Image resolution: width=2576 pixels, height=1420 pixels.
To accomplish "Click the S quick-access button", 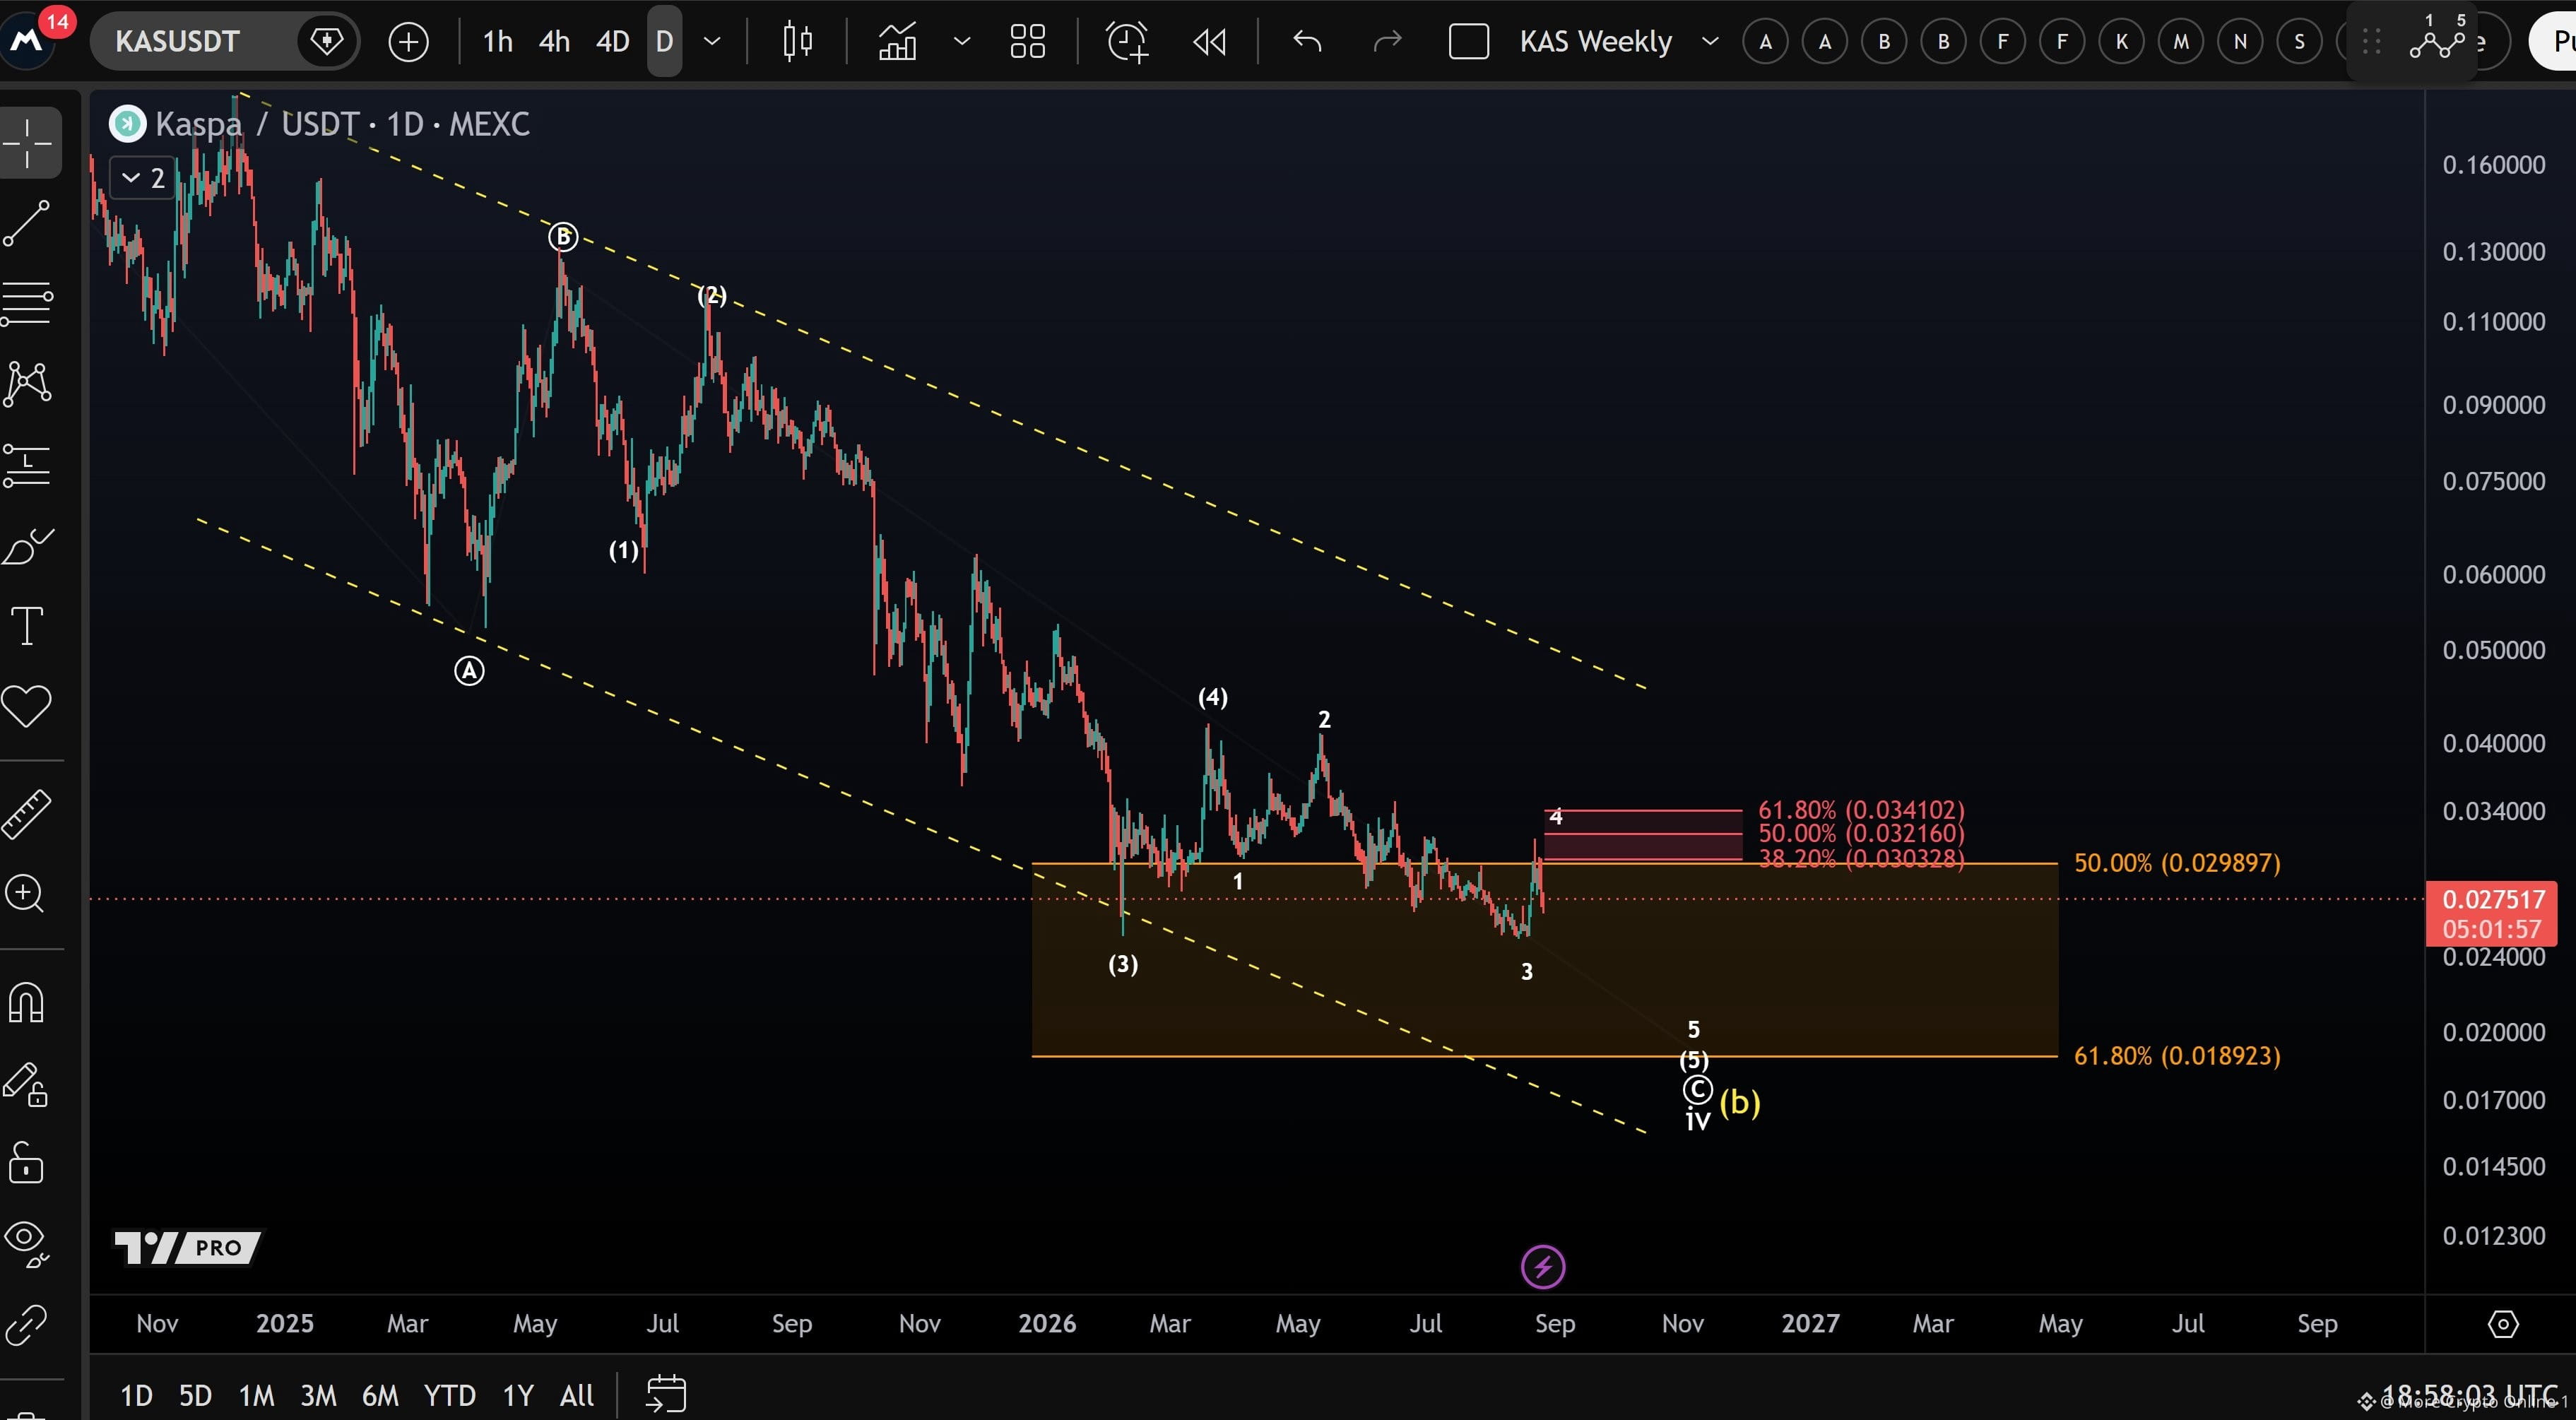I will pyautogui.click(x=2299, y=42).
